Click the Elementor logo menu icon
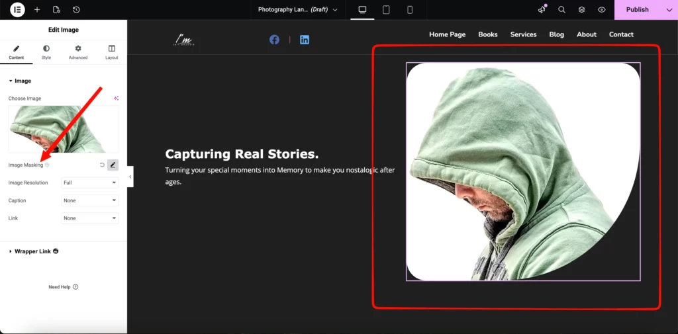Viewport: 678px width, 334px height. pos(17,9)
